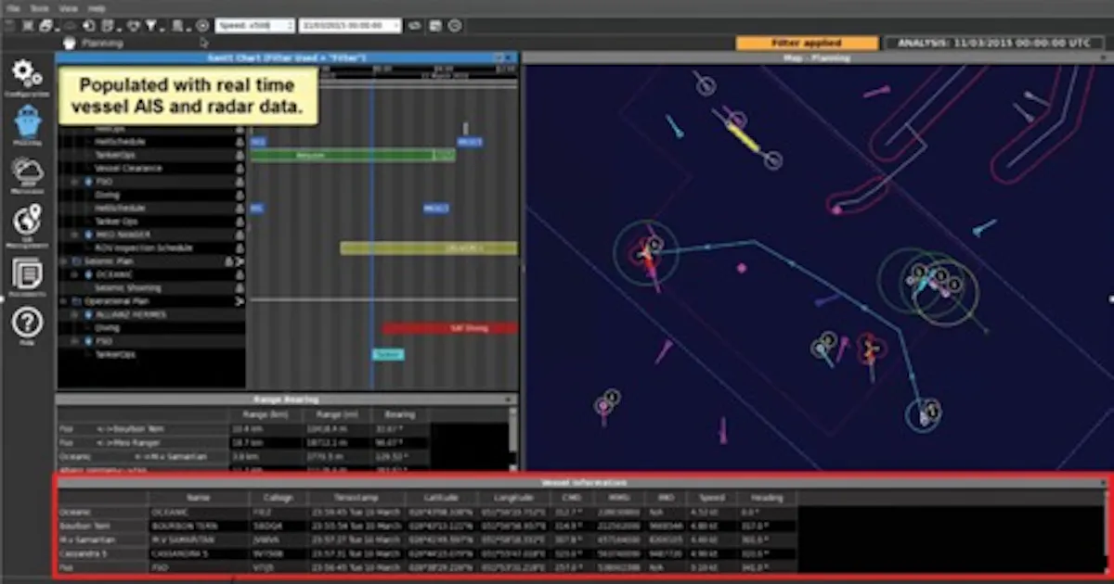Open the Documents icon in sidebar
This screenshot has height=584, width=1114.
(28, 276)
